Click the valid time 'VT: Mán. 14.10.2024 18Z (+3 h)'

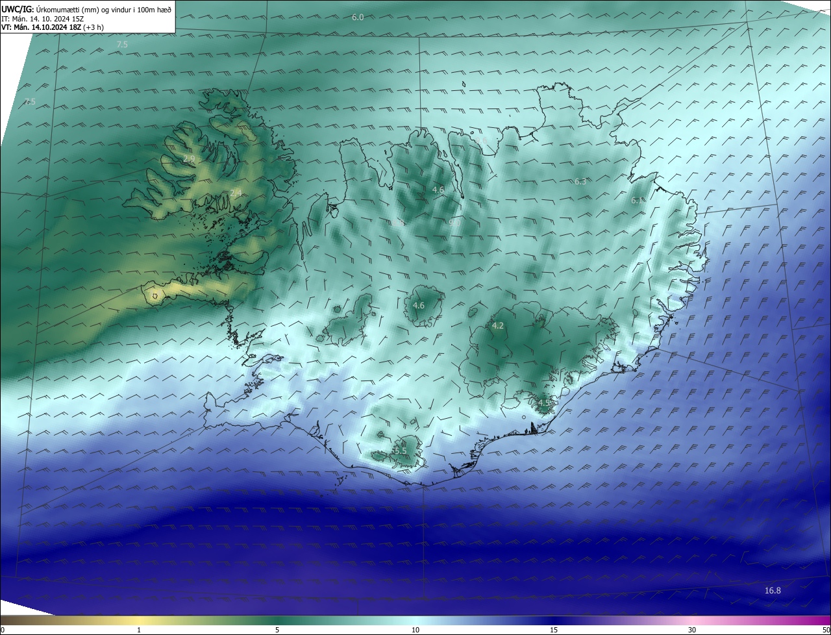53,27
